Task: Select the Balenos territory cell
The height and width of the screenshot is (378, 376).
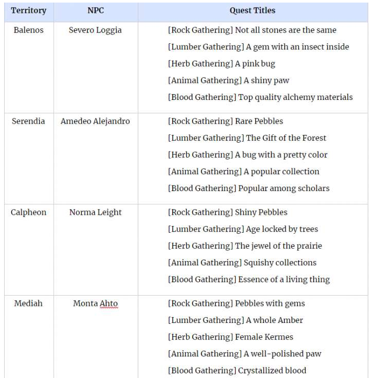Action: [29, 30]
